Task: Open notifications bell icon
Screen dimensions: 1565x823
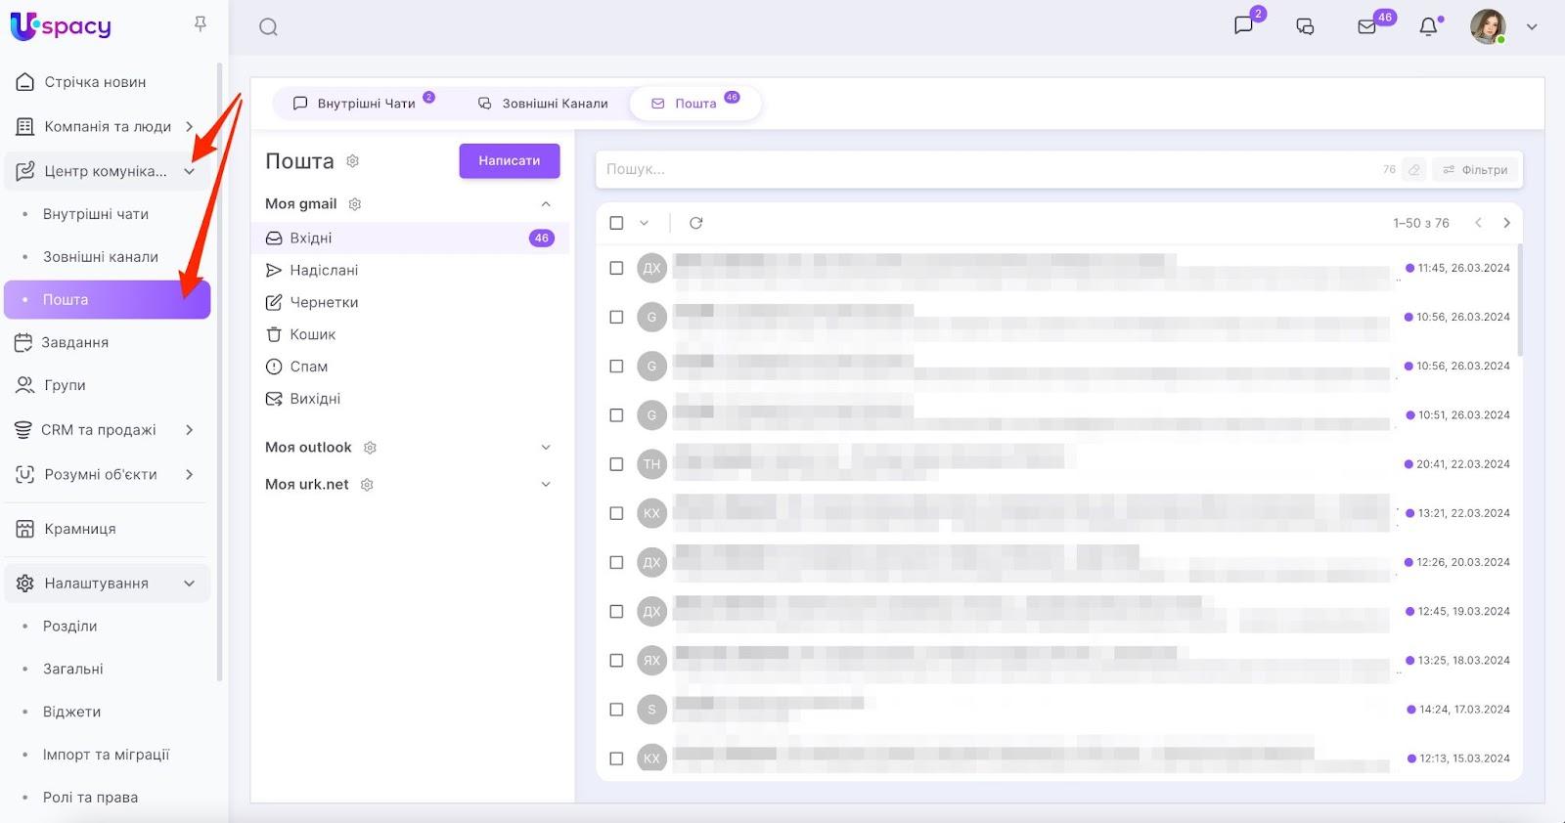Action: pos(1429,26)
